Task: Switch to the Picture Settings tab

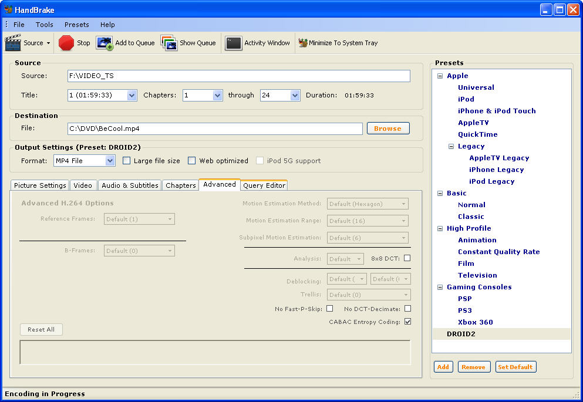Action: coord(40,185)
